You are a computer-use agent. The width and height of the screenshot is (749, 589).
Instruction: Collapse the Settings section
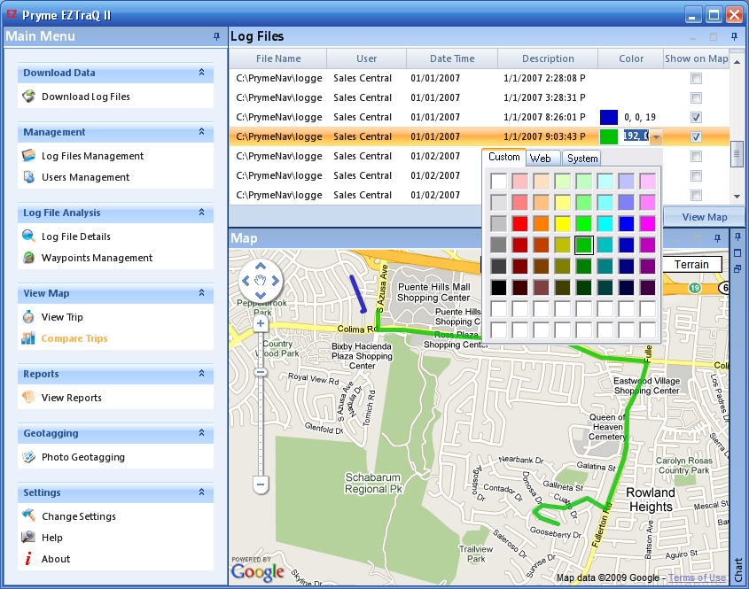tap(201, 492)
